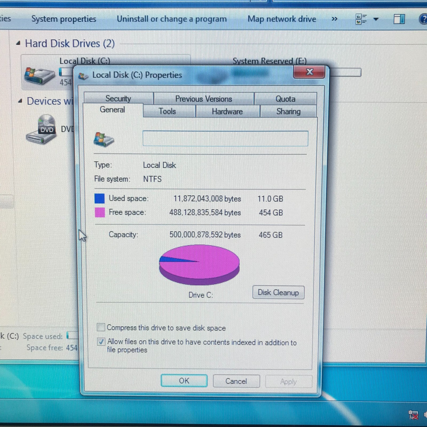Open the toolbar overflow chevron

pyautogui.click(x=334, y=19)
